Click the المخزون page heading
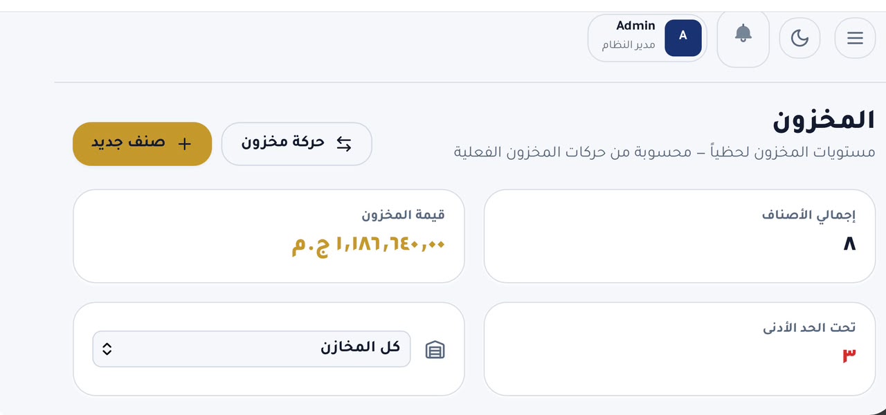The height and width of the screenshot is (415, 886). coord(824,120)
